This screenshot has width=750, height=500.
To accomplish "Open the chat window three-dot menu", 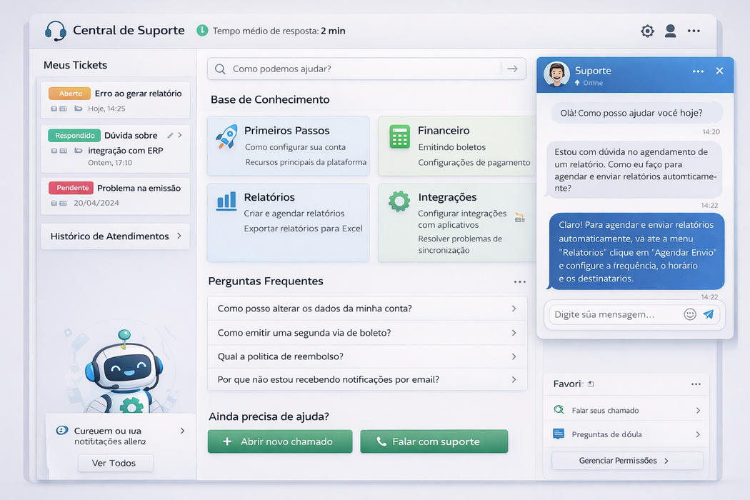I will click(x=698, y=71).
